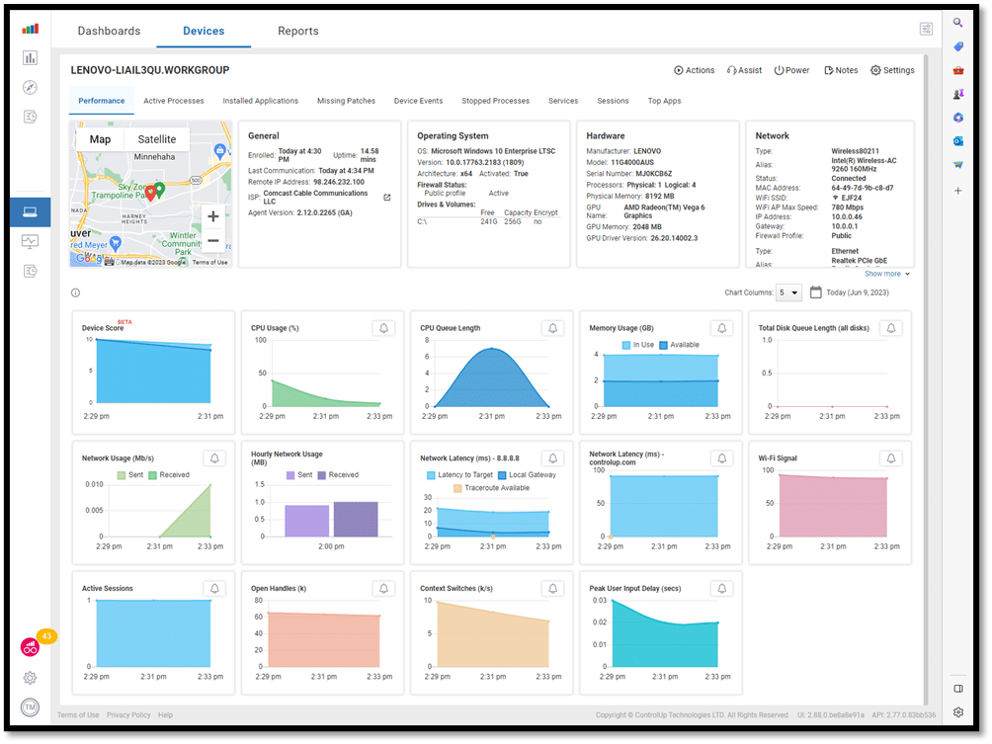Screen dimensions: 992x744
Task: Set alert bell on Wi-Fi Signal chart
Action: click(x=891, y=458)
